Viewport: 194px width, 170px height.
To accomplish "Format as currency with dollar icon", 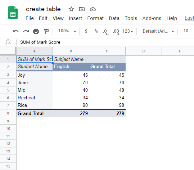I will pyautogui.click(x=86, y=31).
